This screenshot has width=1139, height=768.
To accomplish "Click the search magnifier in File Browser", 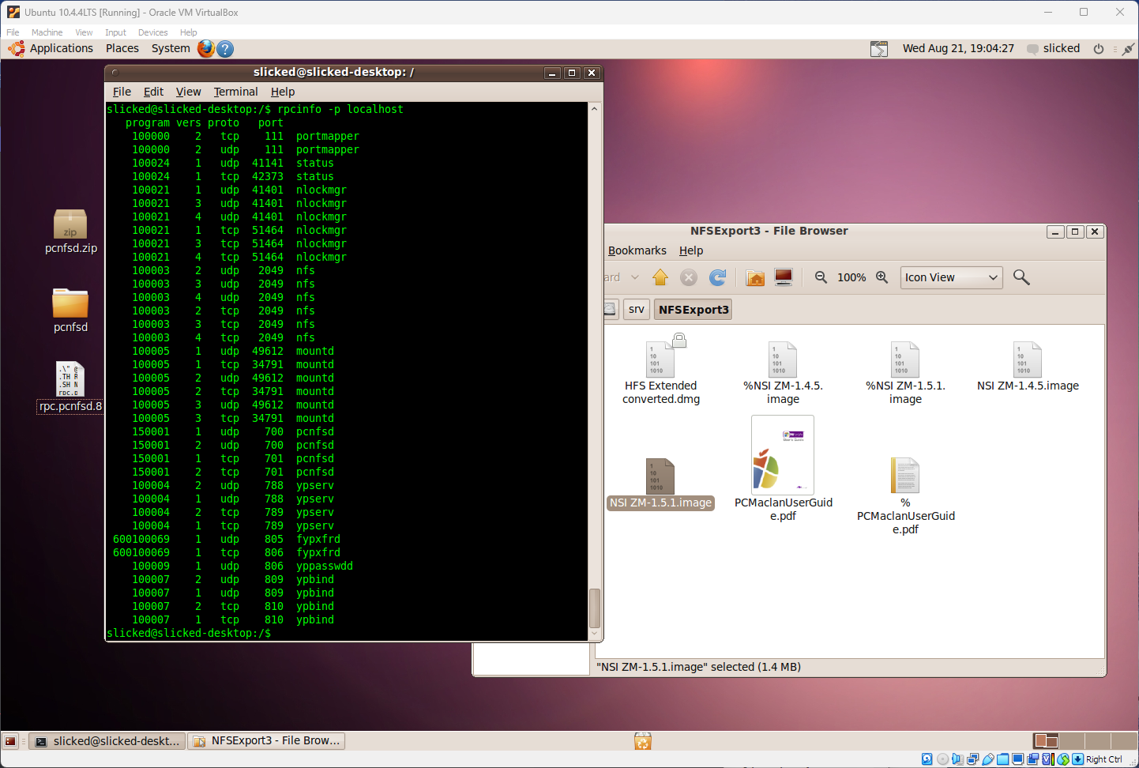I will (1021, 277).
